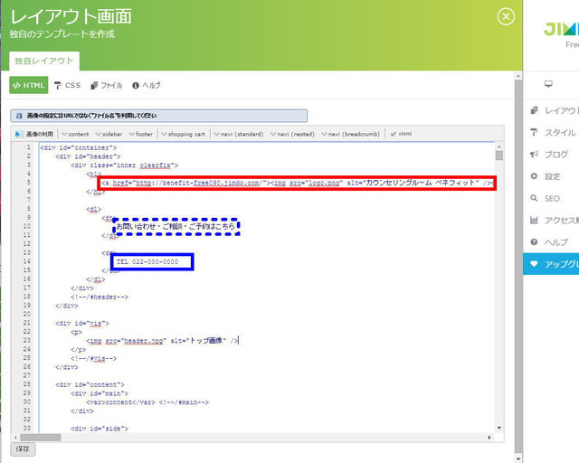Insert navi (breadcrumb) variable
579x463 pixels.
(x=350, y=134)
